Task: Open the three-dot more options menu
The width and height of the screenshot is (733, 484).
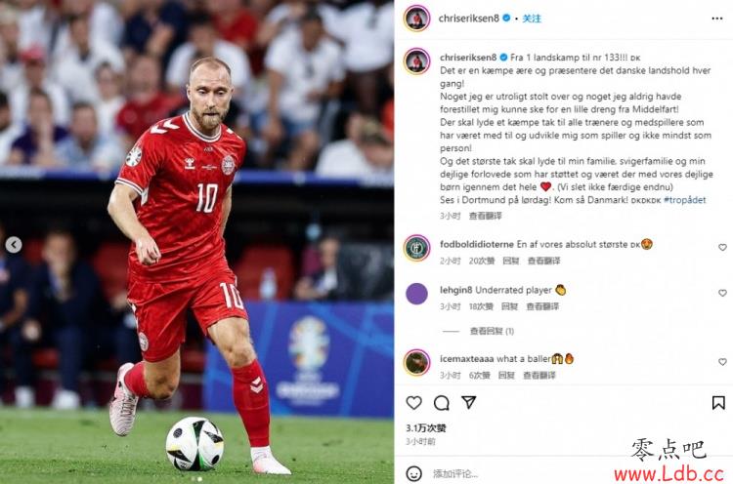Action: (x=717, y=19)
